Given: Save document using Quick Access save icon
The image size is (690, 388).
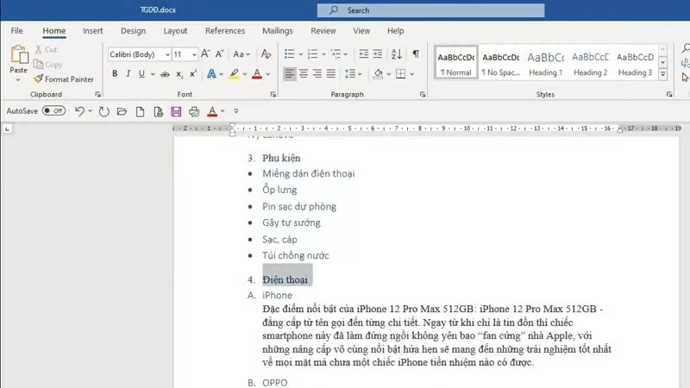Looking at the screenshot, I should point(176,111).
